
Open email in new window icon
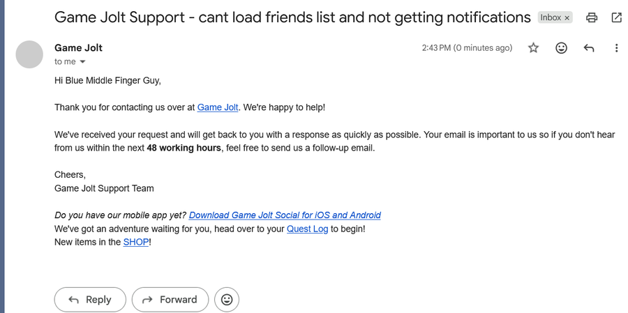pyautogui.click(x=616, y=17)
